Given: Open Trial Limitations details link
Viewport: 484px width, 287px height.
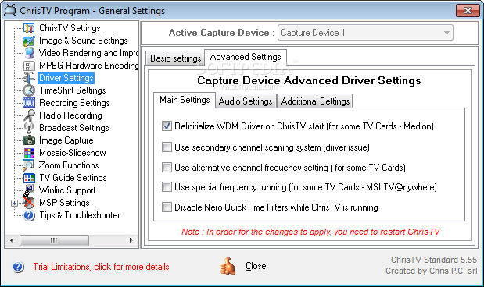Looking at the screenshot, I should click(x=101, y=267).
